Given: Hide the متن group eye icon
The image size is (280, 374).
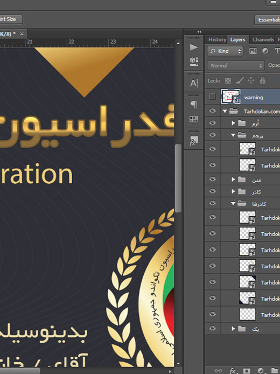Looking at the screenshot, I should pos(212,179).
